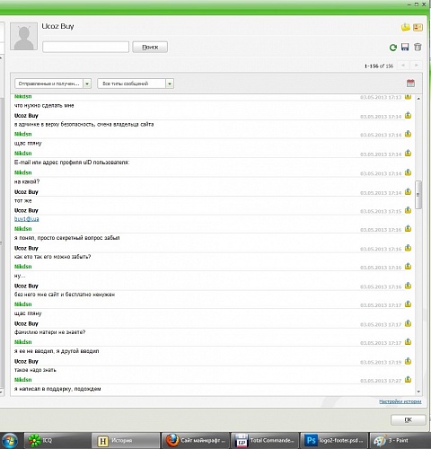Switch to Photoshop logo2-footer.psd taskbar item
Viewport: 431px width, 449px height.
click(334, 440)
